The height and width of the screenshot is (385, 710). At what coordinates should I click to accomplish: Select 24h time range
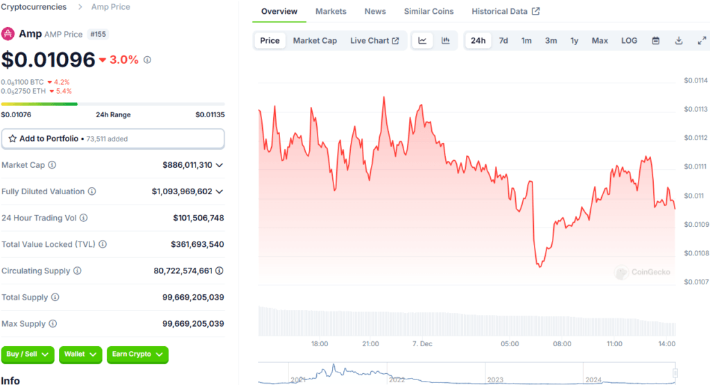pyautogui.click(x=478, y=40)
